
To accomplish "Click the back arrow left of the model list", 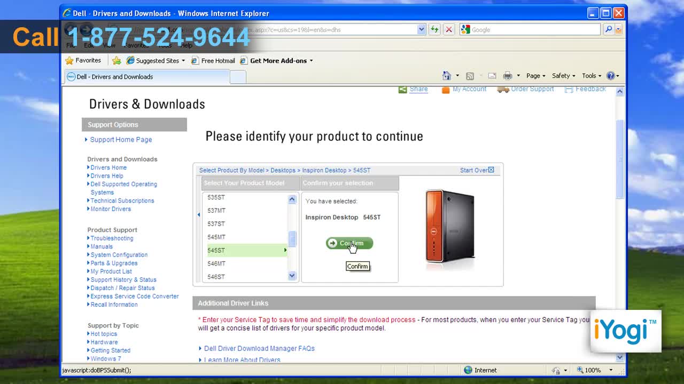I will click(199, 215).
